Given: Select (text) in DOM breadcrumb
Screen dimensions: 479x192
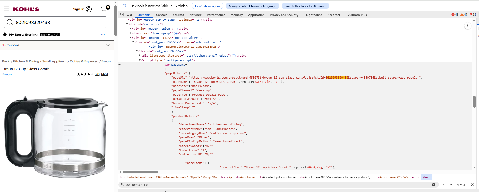Looking at the screenshot, I should [427, 177].
